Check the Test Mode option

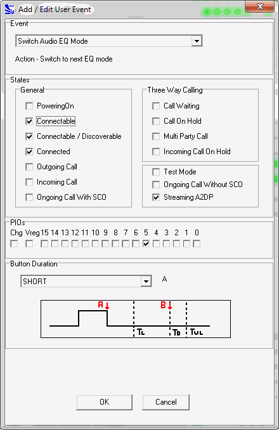(x=156, y=172)
